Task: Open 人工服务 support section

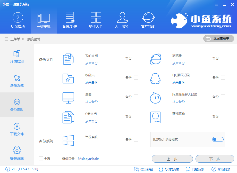Action: [x=122, y=20]
